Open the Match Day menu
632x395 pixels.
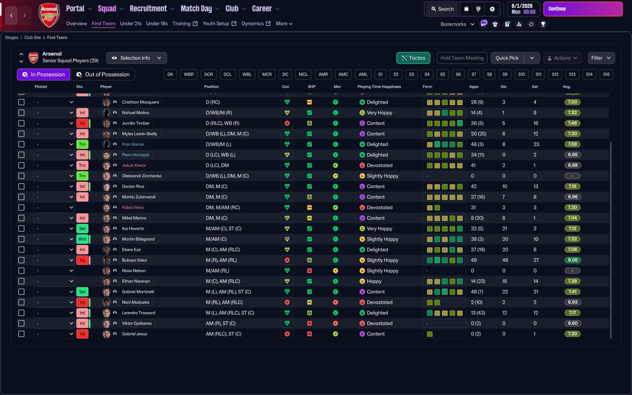pyautogui.click(x=200, y=8)
